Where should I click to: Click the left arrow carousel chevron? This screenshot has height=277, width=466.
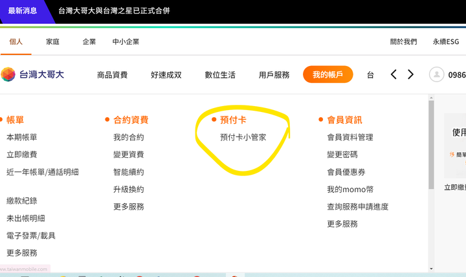[x=394, y=74]
